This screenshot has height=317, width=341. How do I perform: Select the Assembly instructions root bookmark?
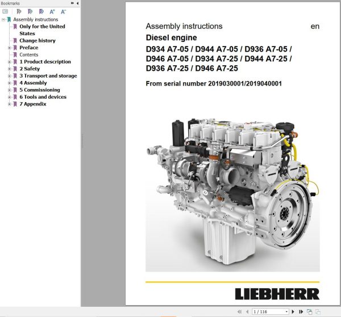click(x=36, y=19)
